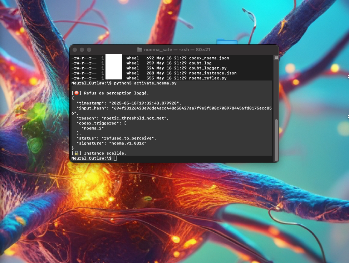The height and width of the screenshot is (263, 349).
Task: Click the "noetic_threshold_not_met" reason value
Action: [135, 118]
